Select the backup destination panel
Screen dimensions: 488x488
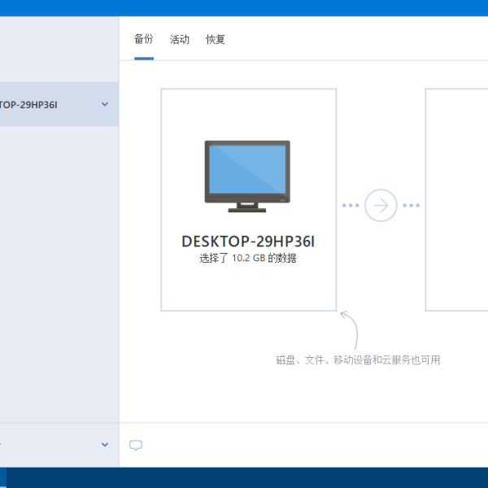(456, 200)
